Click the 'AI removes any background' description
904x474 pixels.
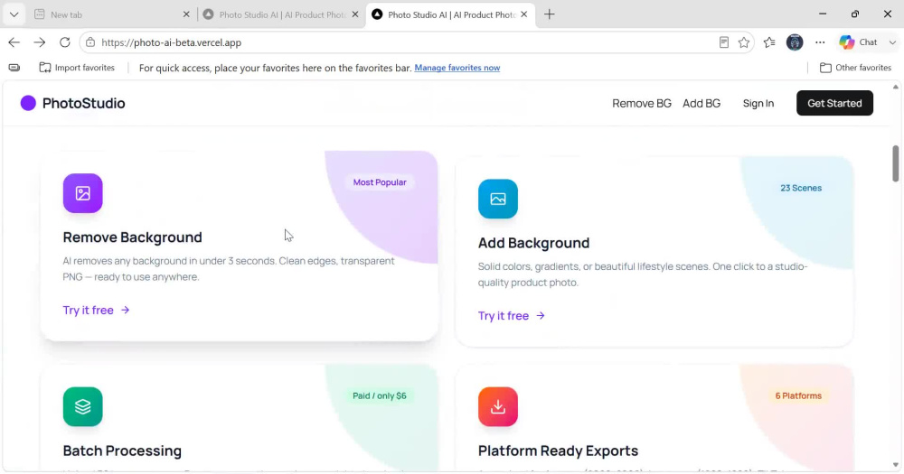[x=229, y=269]
